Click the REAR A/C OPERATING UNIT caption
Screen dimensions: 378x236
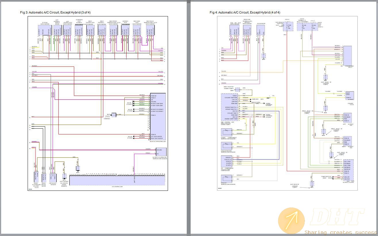pos(158,141)
